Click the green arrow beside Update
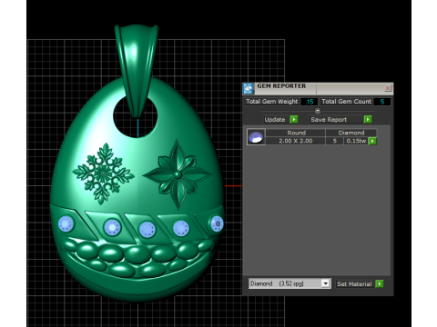 tap(294, 119)
